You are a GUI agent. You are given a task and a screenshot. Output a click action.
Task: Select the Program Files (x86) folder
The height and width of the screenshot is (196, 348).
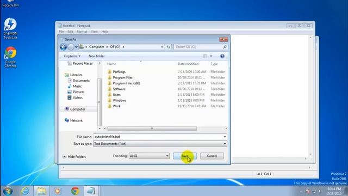[124, 83]
